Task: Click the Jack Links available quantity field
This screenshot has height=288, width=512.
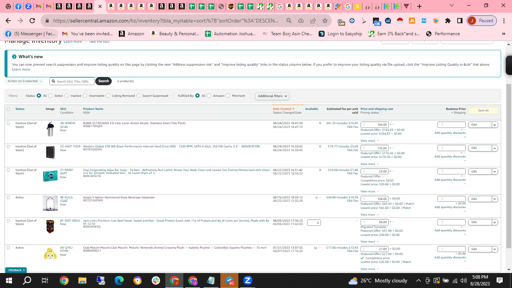Action: click(314, 223)
